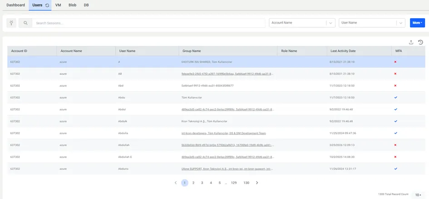Sort by Last Activity Date column header
This screenshot has width=429, height=199.
click(x=359, y=51)
